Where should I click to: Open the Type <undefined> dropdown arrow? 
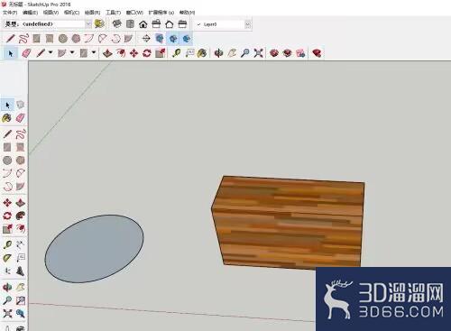point(88,23)
